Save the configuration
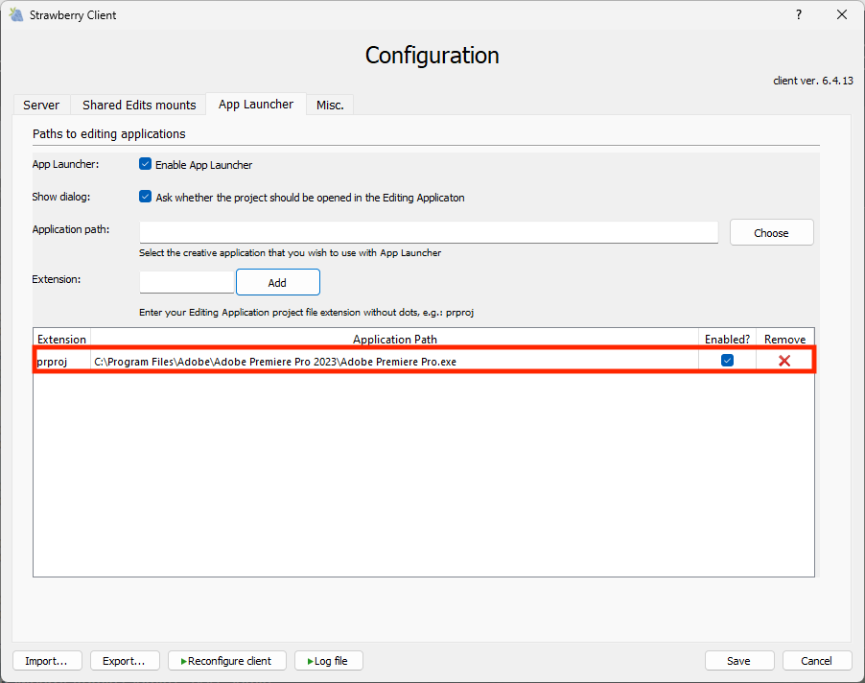Viewport: 865px width, 683px height. pos(738,661)
